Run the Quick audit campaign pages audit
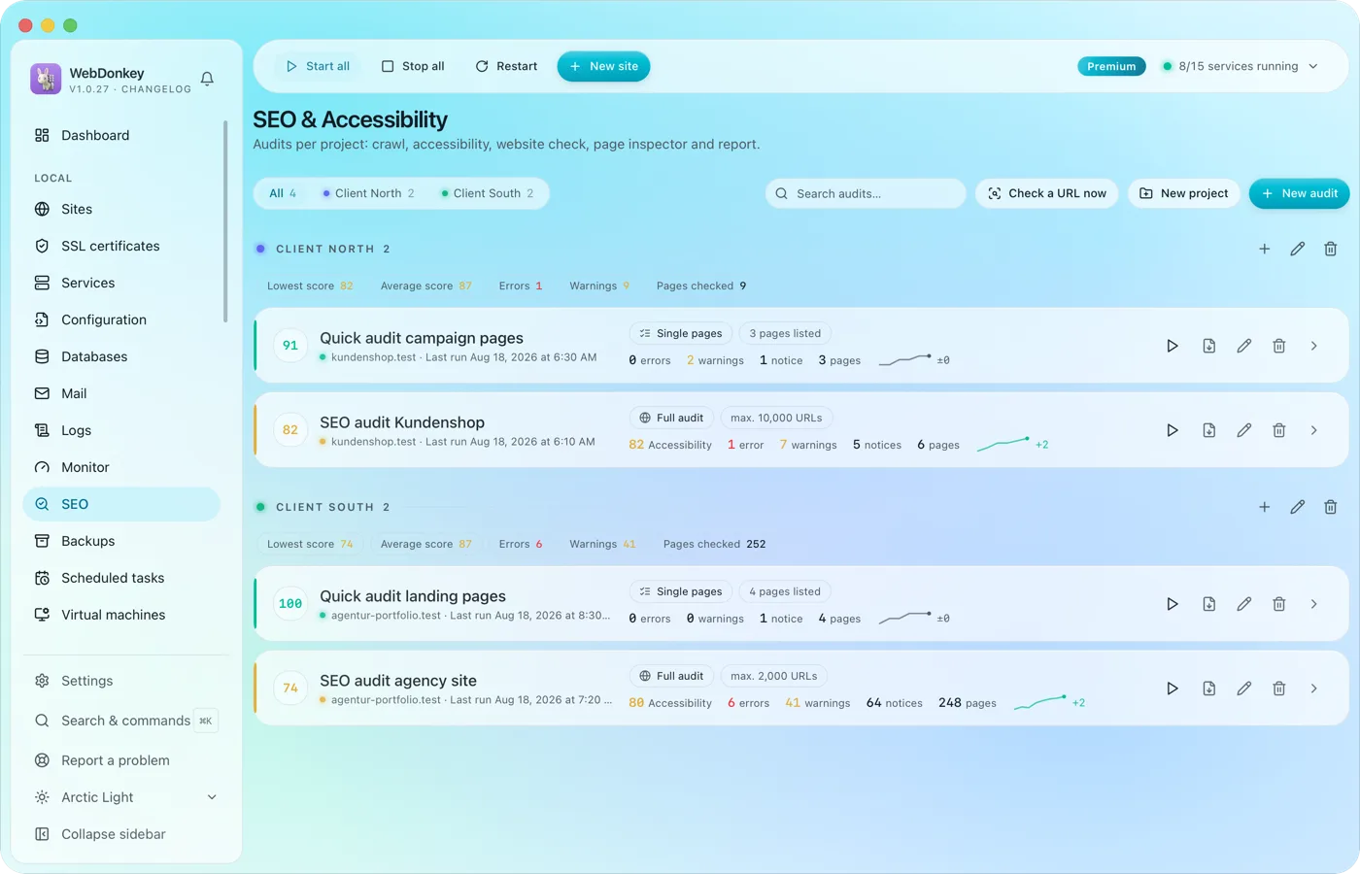The width and height of the screenshot is (1360, 874). tap(1173, 346)
